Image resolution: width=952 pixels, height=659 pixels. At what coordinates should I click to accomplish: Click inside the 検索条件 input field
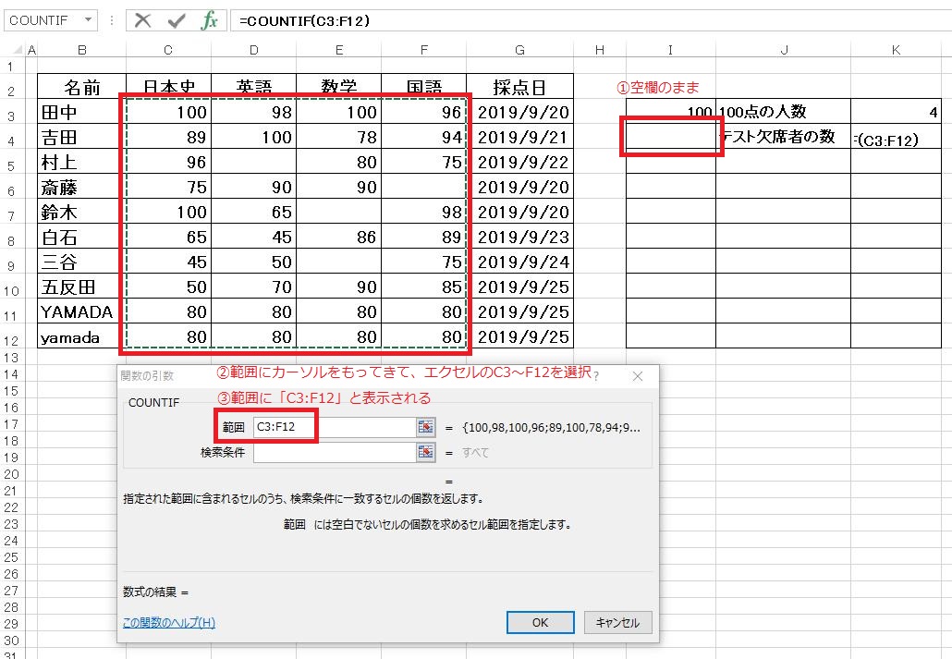pyautogui.click(x=333, y=452)
